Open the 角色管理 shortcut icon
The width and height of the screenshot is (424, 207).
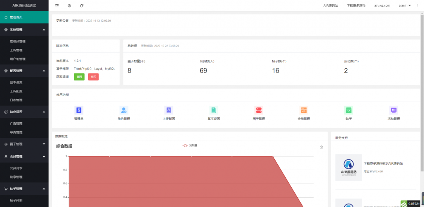click(123, 110)
